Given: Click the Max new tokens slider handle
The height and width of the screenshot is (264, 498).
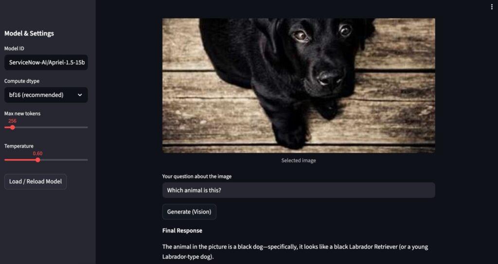Looking at the screenshot, I should point(12,127).
